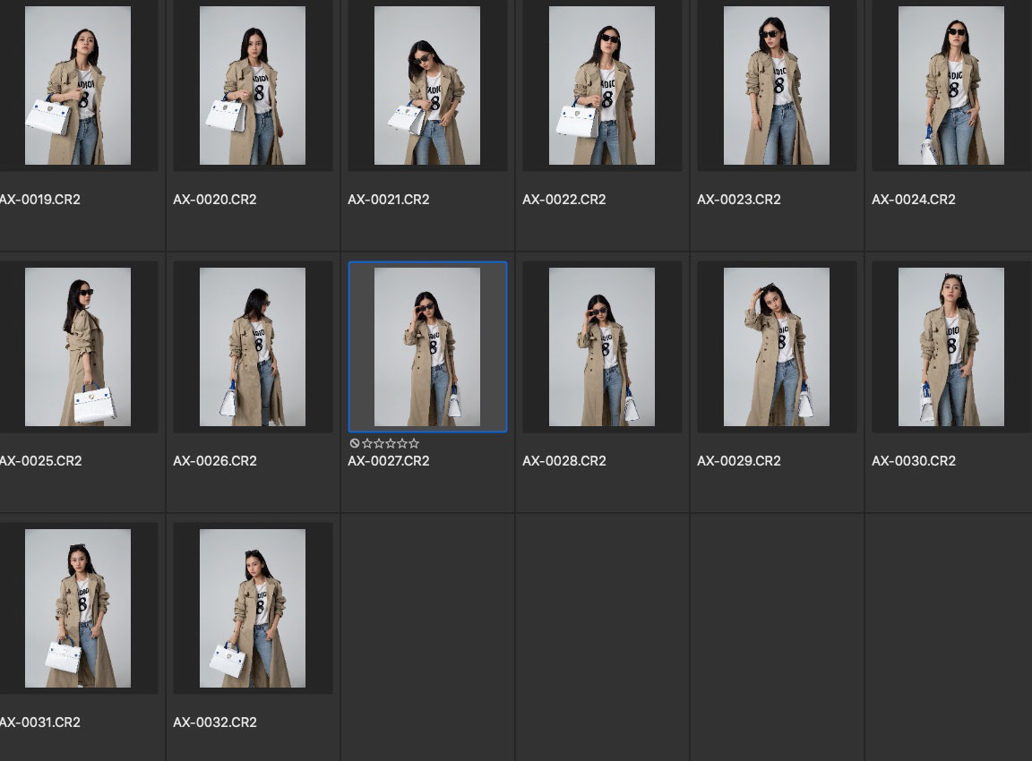The image size is (1032, 761).
Task: Click the reject icon under AX-0027.CR2
Action: pyautogui.click(x=355, y=443)
